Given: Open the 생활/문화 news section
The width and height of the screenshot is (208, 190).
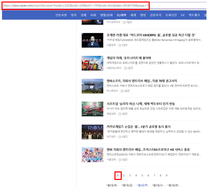Looking at the screenshot, I should [x=106, y=15].
